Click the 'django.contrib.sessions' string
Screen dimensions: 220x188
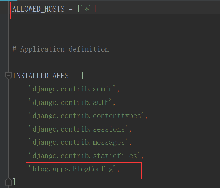click(78, 129)
